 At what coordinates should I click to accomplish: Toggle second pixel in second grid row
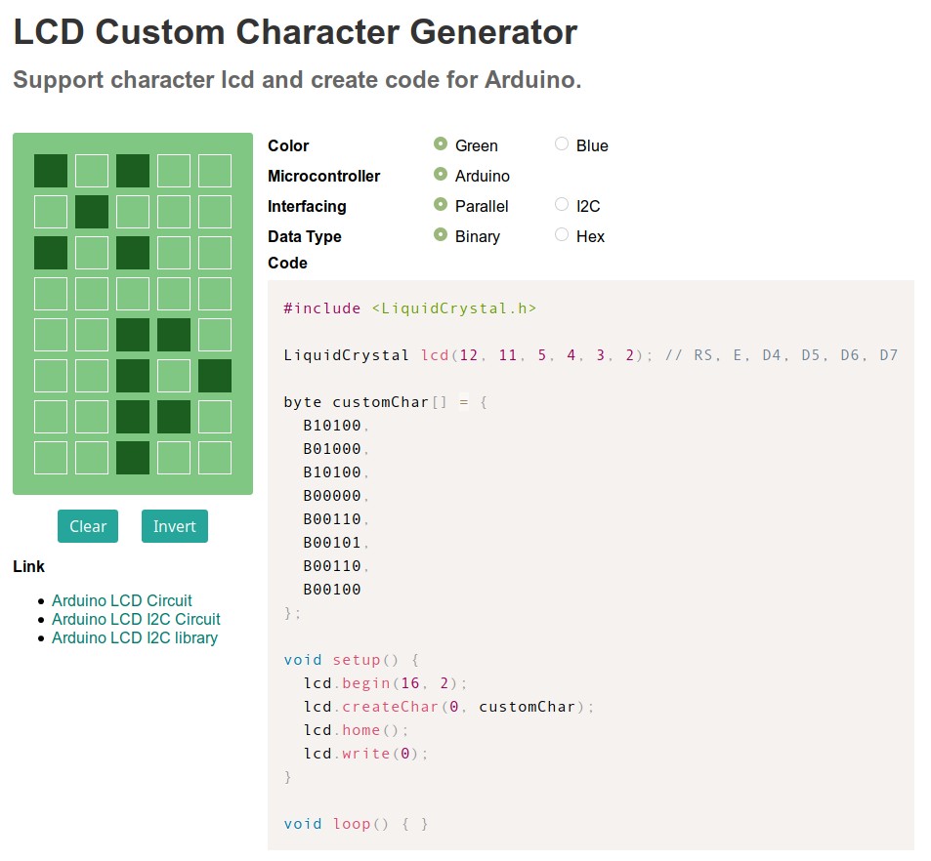[x=92, y=212]
